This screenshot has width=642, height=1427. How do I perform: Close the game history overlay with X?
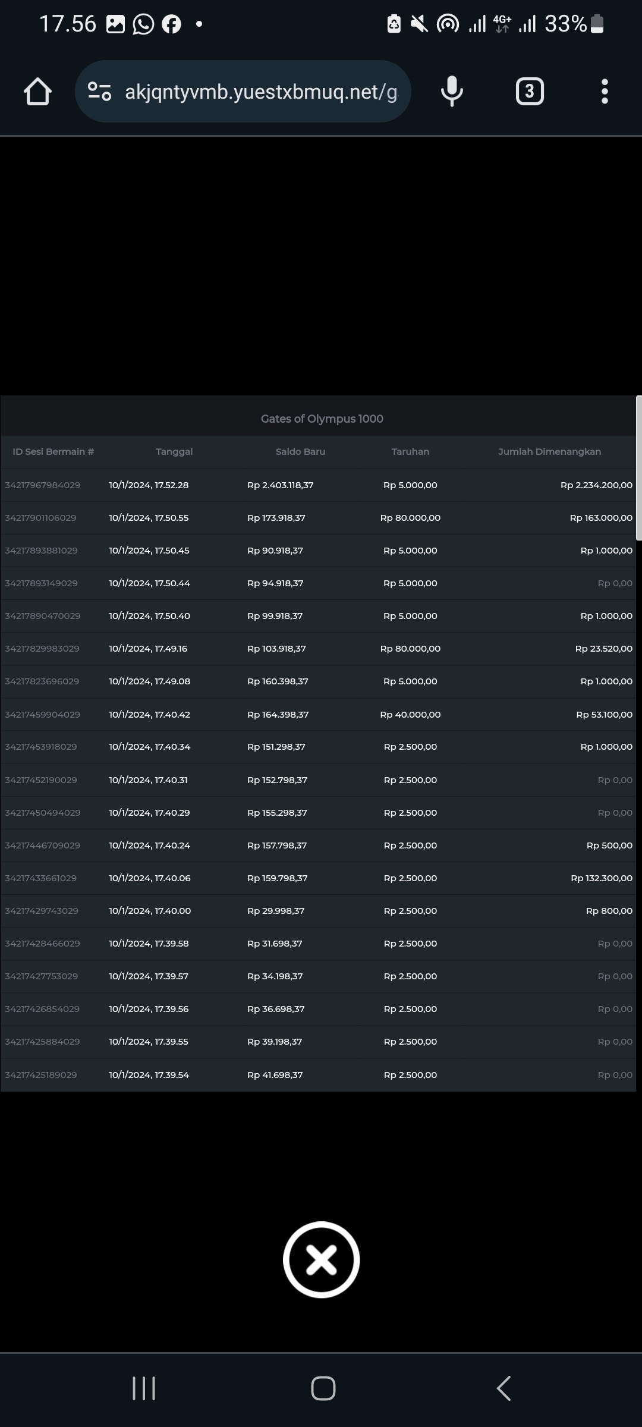click(321, 1259)
